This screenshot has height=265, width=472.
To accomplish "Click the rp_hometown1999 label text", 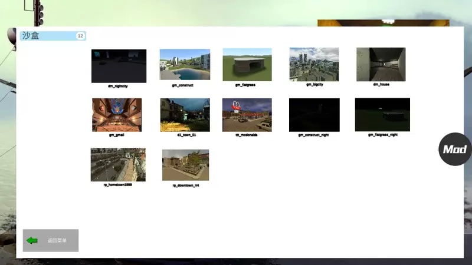I will click(117, 184).
